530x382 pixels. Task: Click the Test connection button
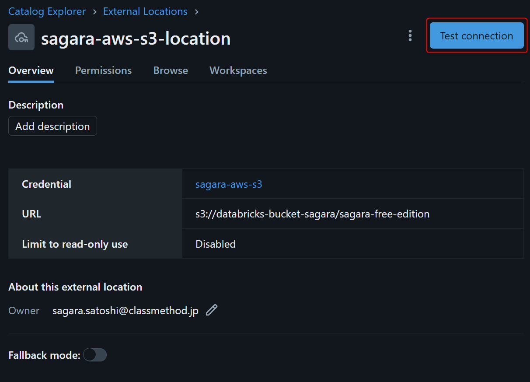click(x=477, y=36)
